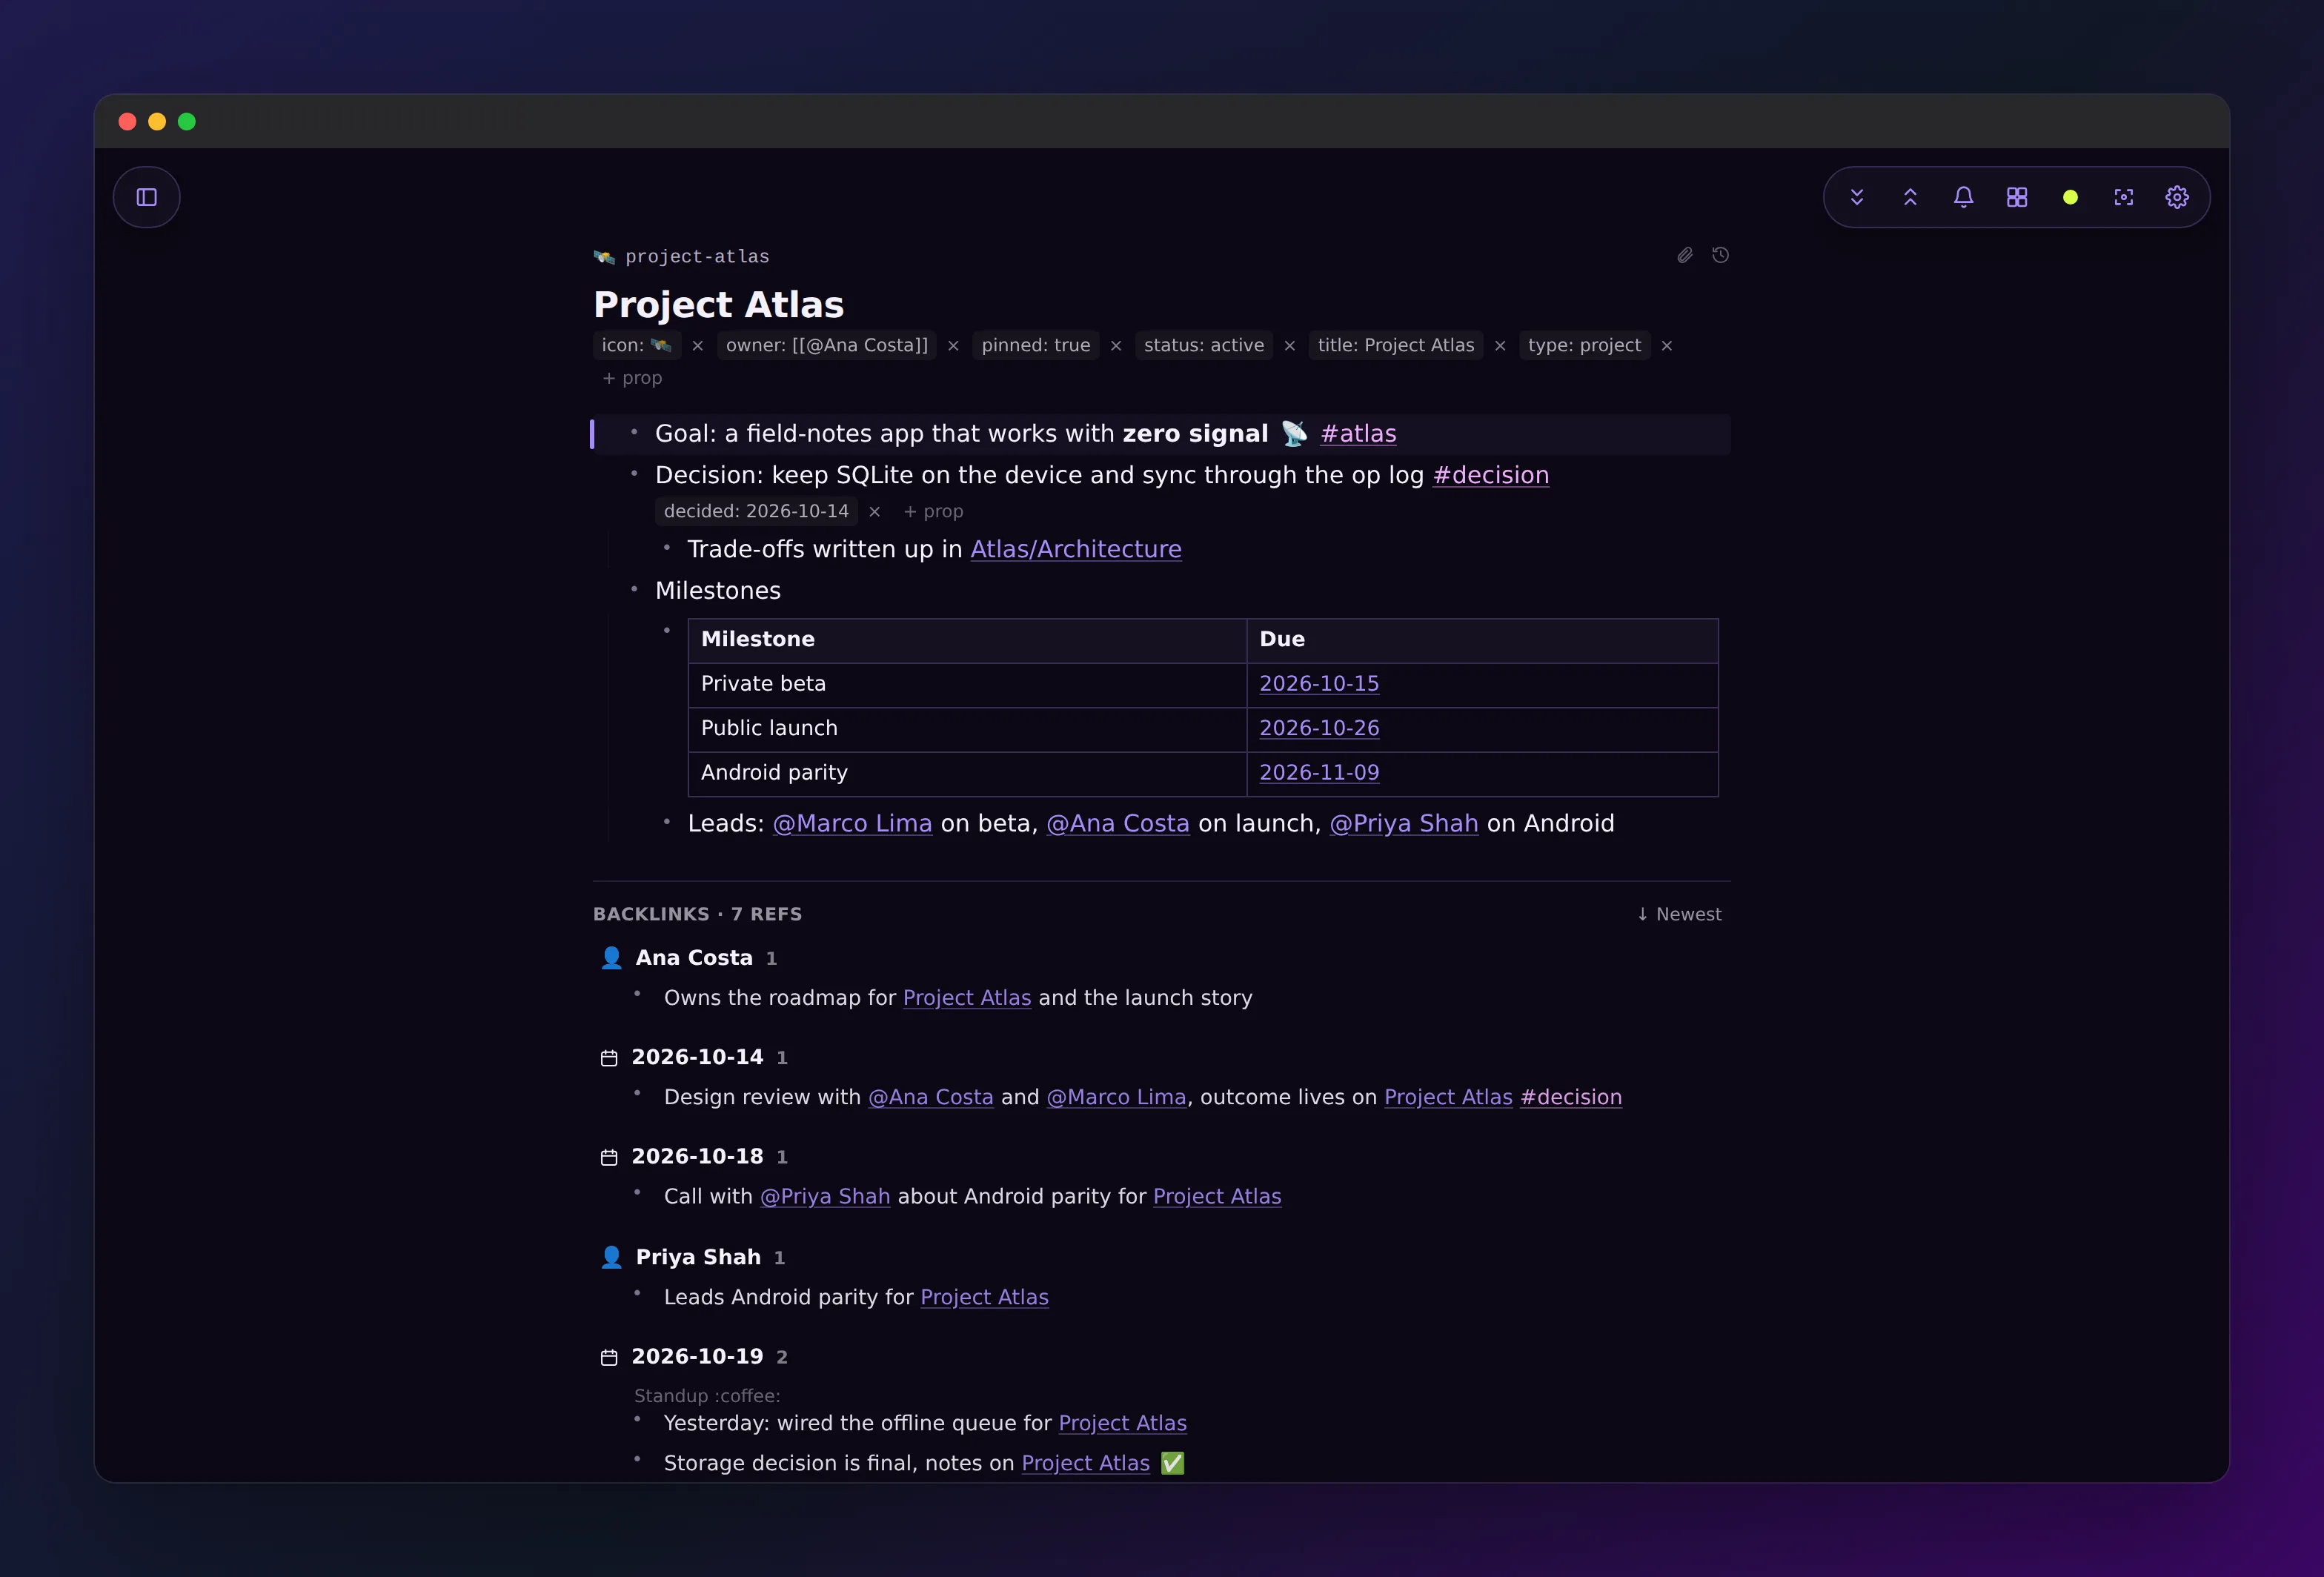
Task: Open the #atlas tag
Action: pos(1358,433)
